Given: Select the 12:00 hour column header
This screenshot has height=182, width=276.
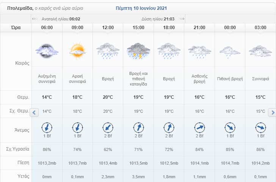Looking at the screenshot, I should click(x=108, y=28).
